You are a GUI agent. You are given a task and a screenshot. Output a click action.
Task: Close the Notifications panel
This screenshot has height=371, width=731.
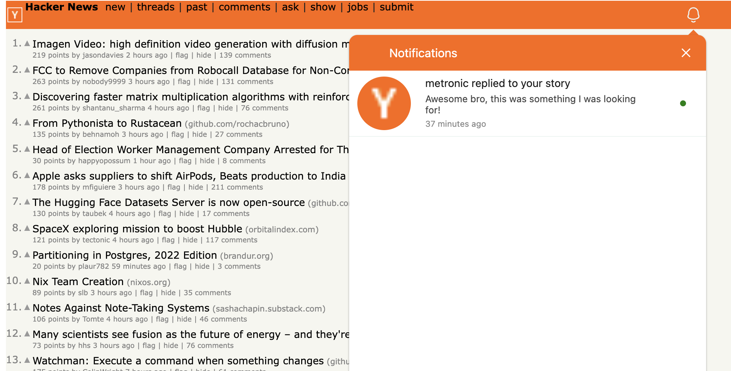point(686,53)
